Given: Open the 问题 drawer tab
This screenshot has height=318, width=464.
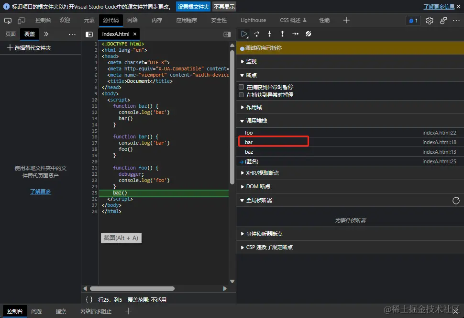Looking at the screenshot, I should 36,311.
